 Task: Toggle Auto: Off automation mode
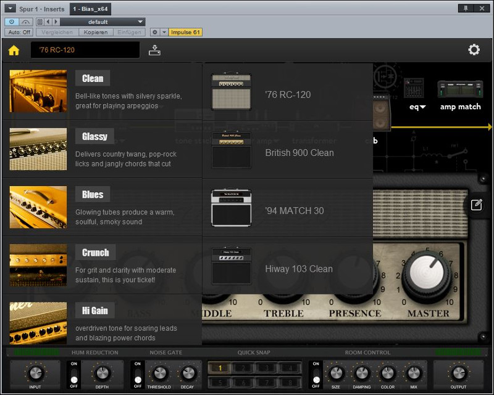[x=19, y=32]
